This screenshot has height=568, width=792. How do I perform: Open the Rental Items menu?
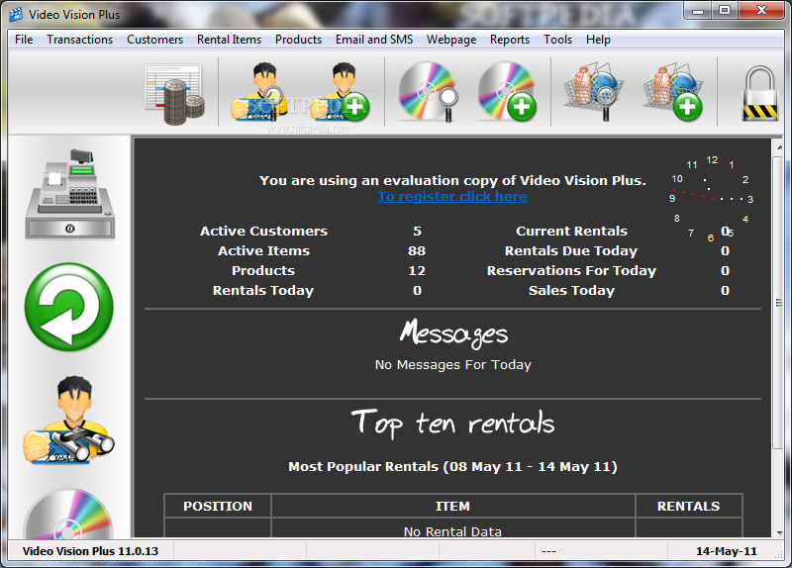(230, 40)
